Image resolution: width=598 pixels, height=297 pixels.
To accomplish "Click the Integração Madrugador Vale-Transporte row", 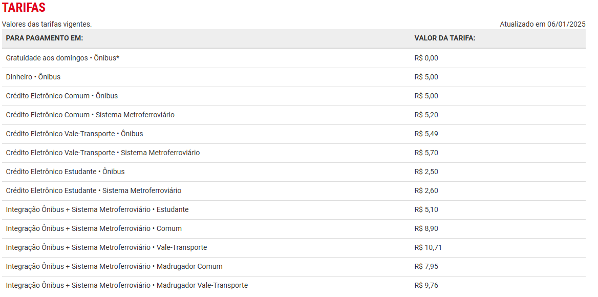I will [x=294, y=286].
